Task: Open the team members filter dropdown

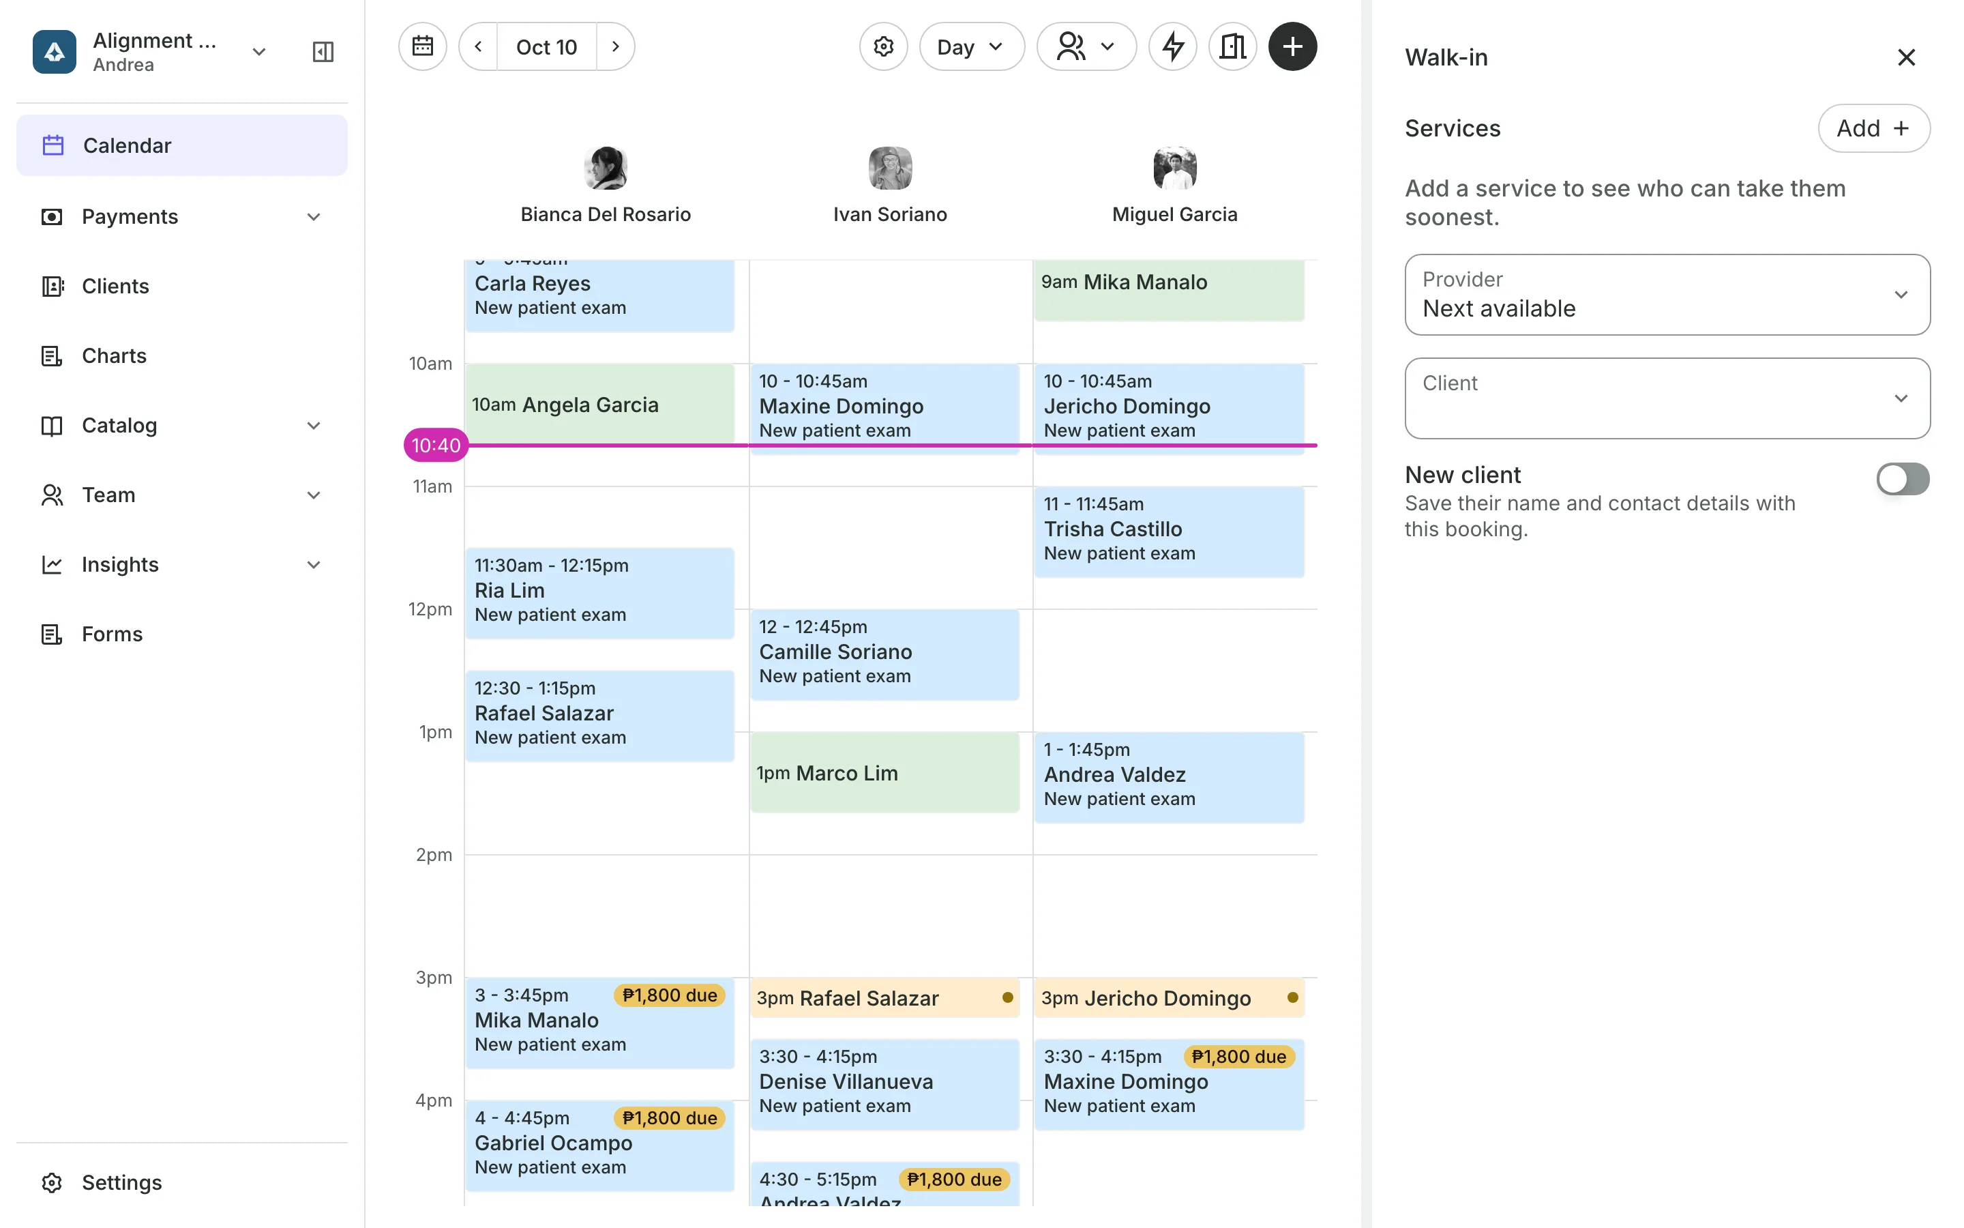Action: (1086, 46)
